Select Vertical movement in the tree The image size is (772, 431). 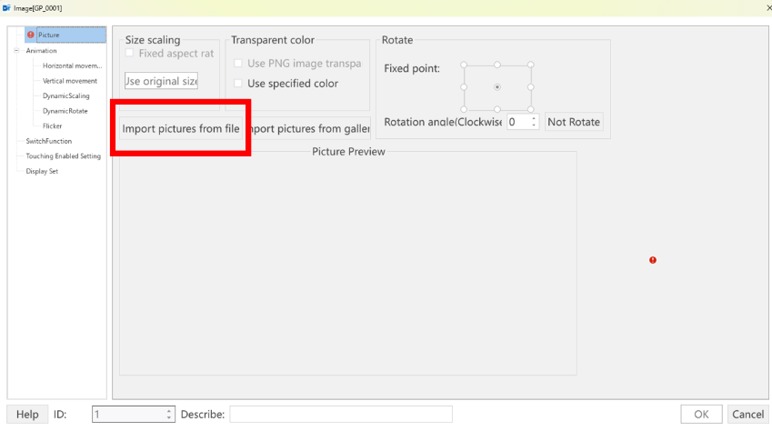tap(70, 81)
